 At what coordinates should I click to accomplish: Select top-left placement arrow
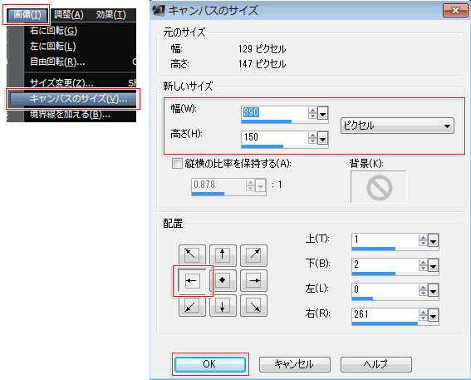tap(192, 255)
